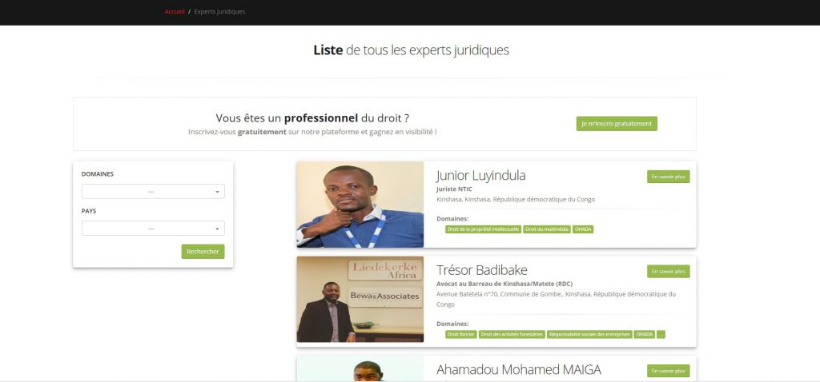Select Droit du multimédia tag

546,229
